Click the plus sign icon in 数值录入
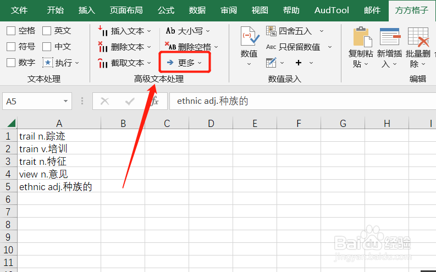The image size is (436, 272). click(299, 63)
